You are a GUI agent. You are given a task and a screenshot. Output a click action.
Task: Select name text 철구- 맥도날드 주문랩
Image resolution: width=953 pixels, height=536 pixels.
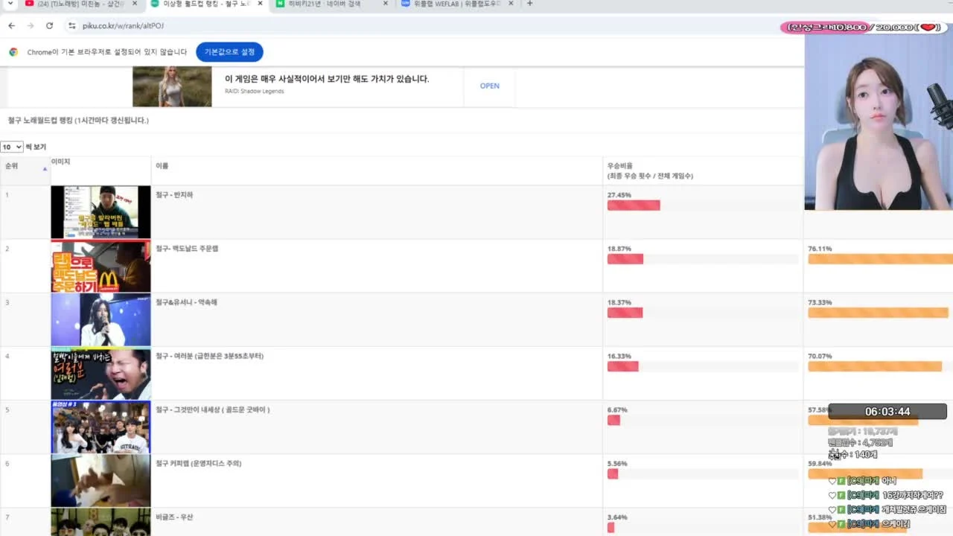coord(186,249)
